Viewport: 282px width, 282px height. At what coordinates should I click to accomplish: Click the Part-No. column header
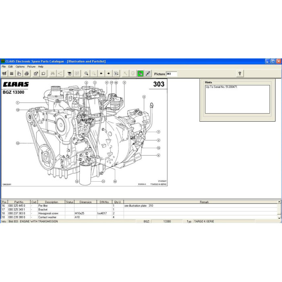click(x=19, y=202)
